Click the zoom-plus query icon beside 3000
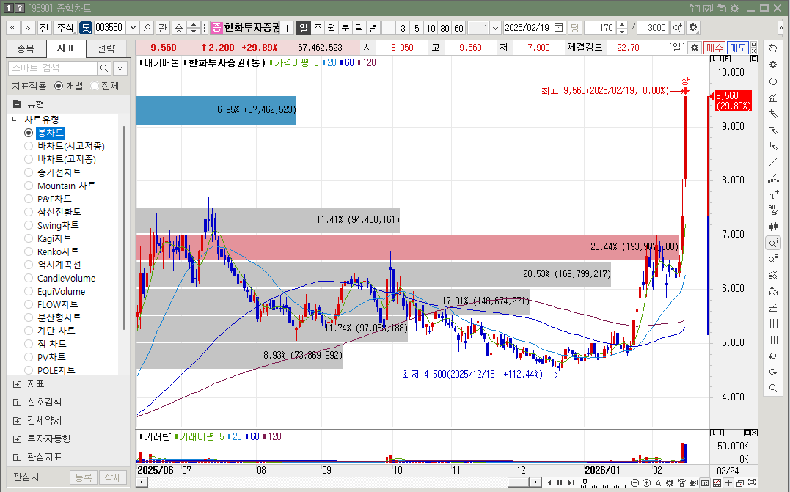Viewport: 790px width, 492px height. [x=677, y=28]
